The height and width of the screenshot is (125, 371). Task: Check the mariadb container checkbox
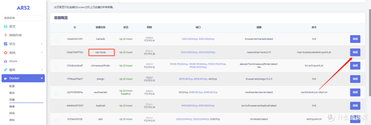pos(56,40)
